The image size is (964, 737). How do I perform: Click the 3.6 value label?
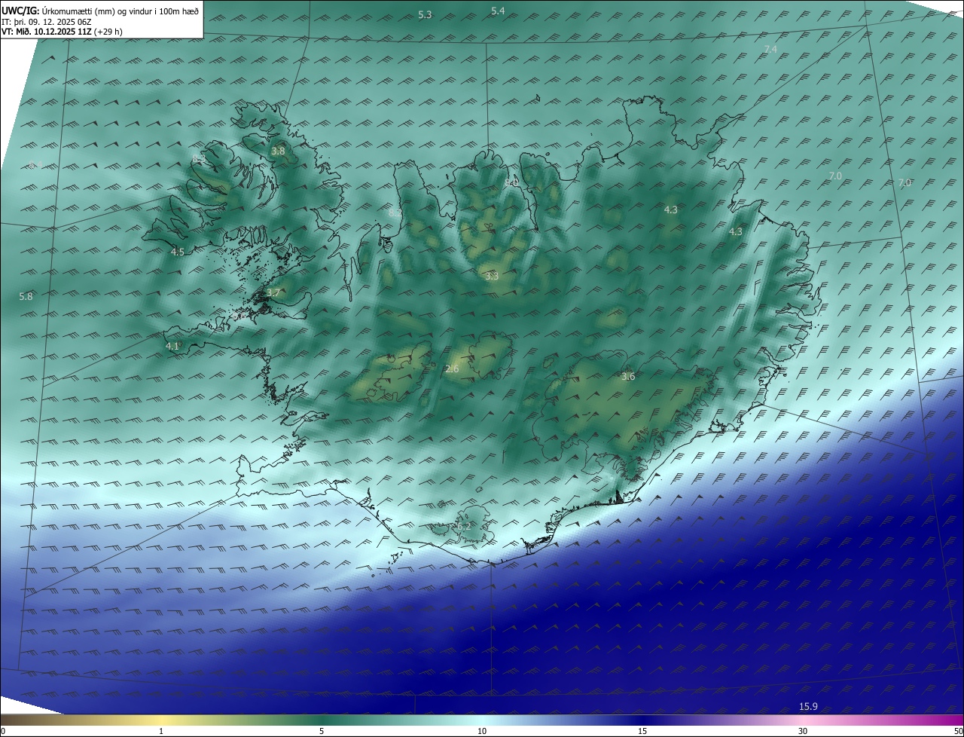click(628, 376)
